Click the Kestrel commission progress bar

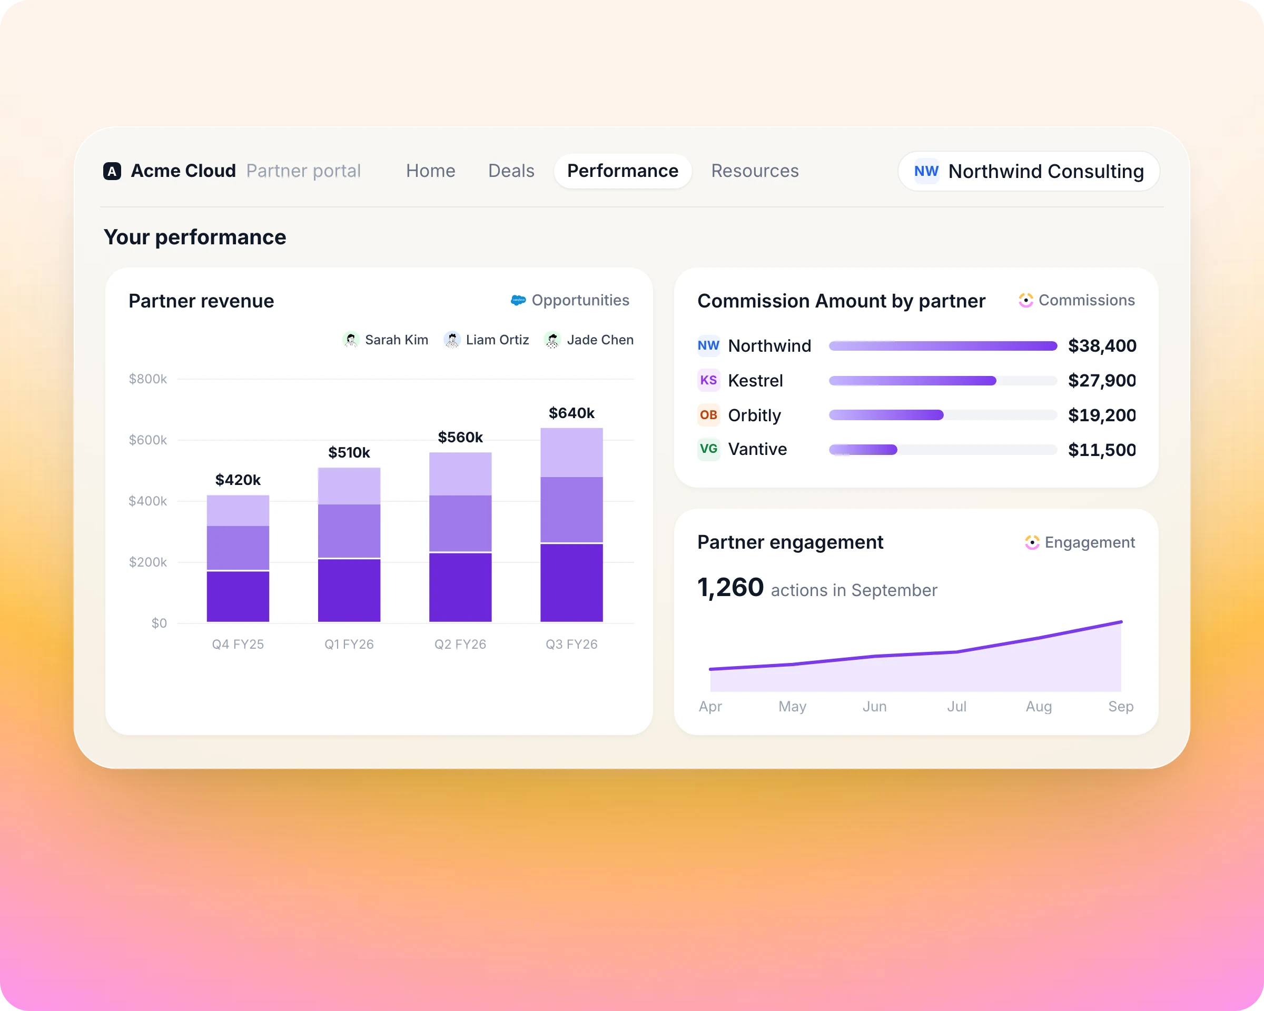pos(943,380)
